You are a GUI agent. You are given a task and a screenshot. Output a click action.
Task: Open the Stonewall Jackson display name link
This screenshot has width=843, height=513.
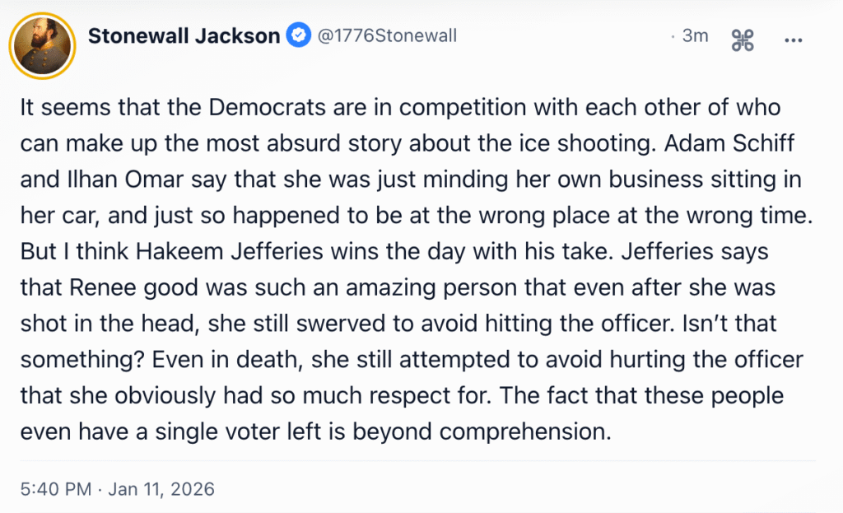[184, 36]
